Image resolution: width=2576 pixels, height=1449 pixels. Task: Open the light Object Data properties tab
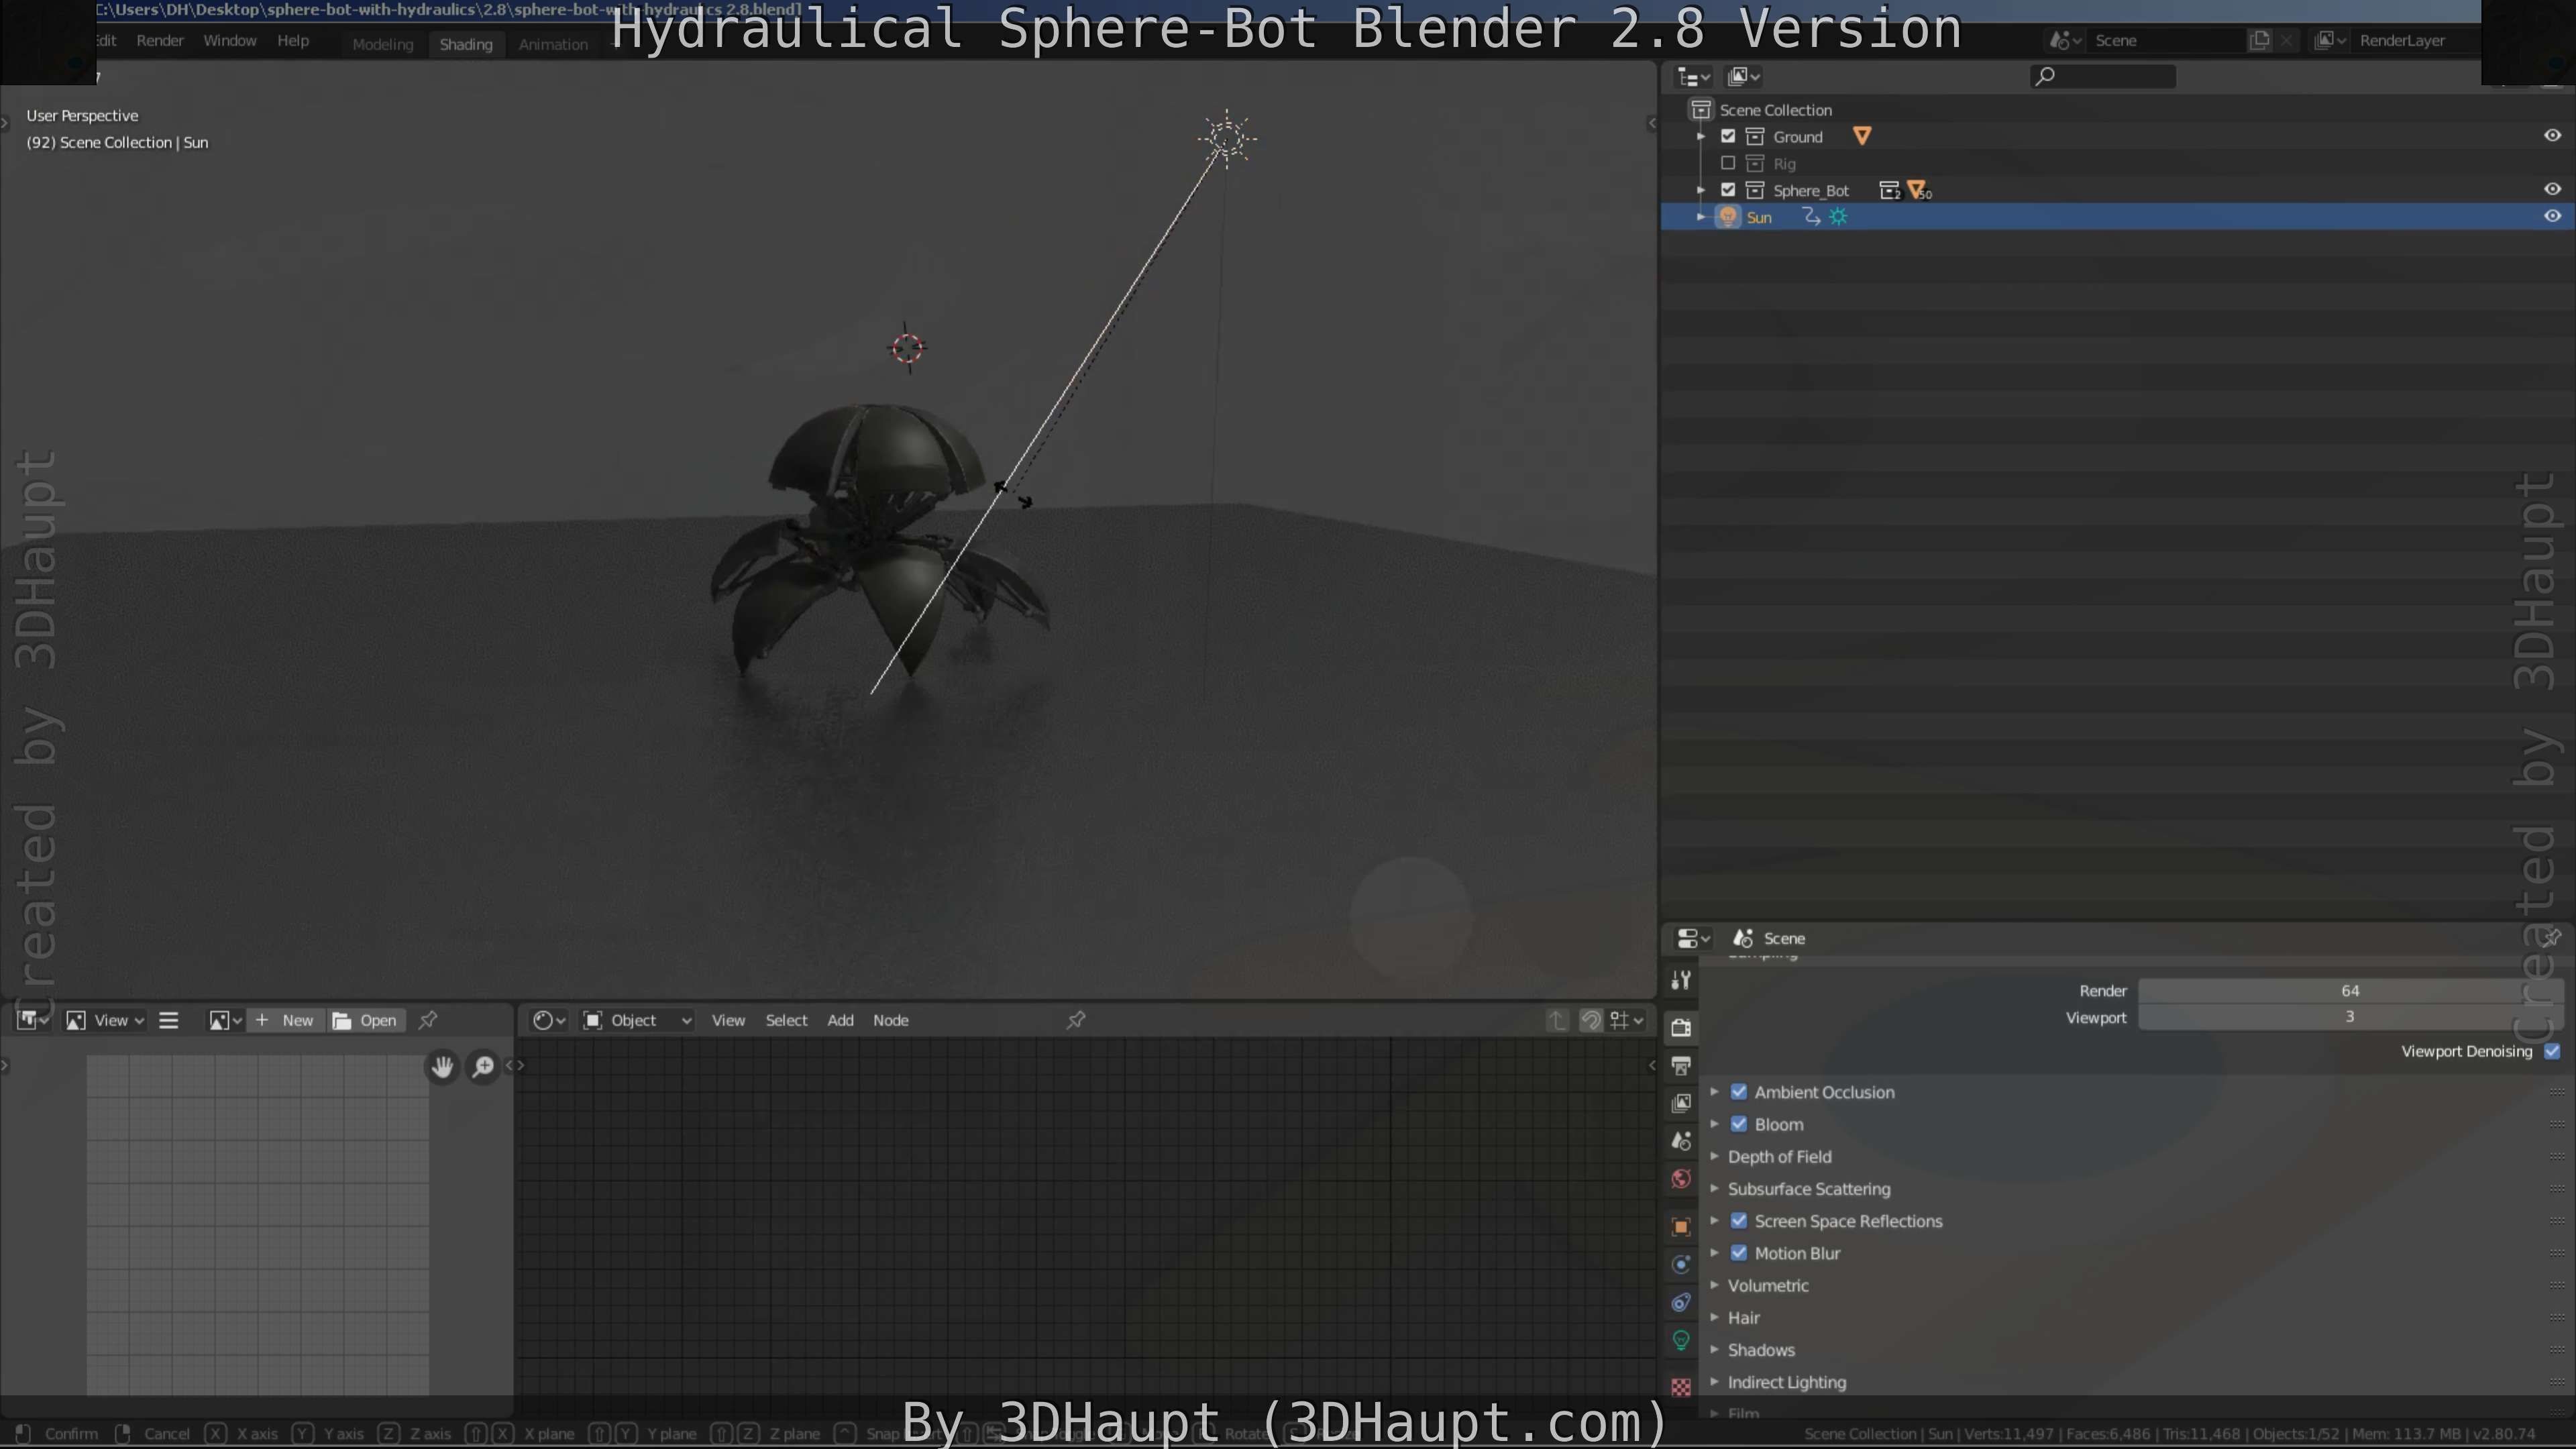(1681, 1341)
